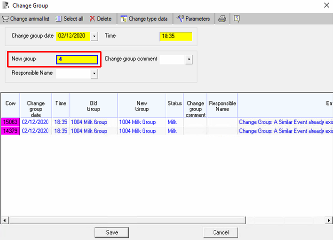Click the Save button
Viewport: 333px width, 240px height.
click(111, 232)
